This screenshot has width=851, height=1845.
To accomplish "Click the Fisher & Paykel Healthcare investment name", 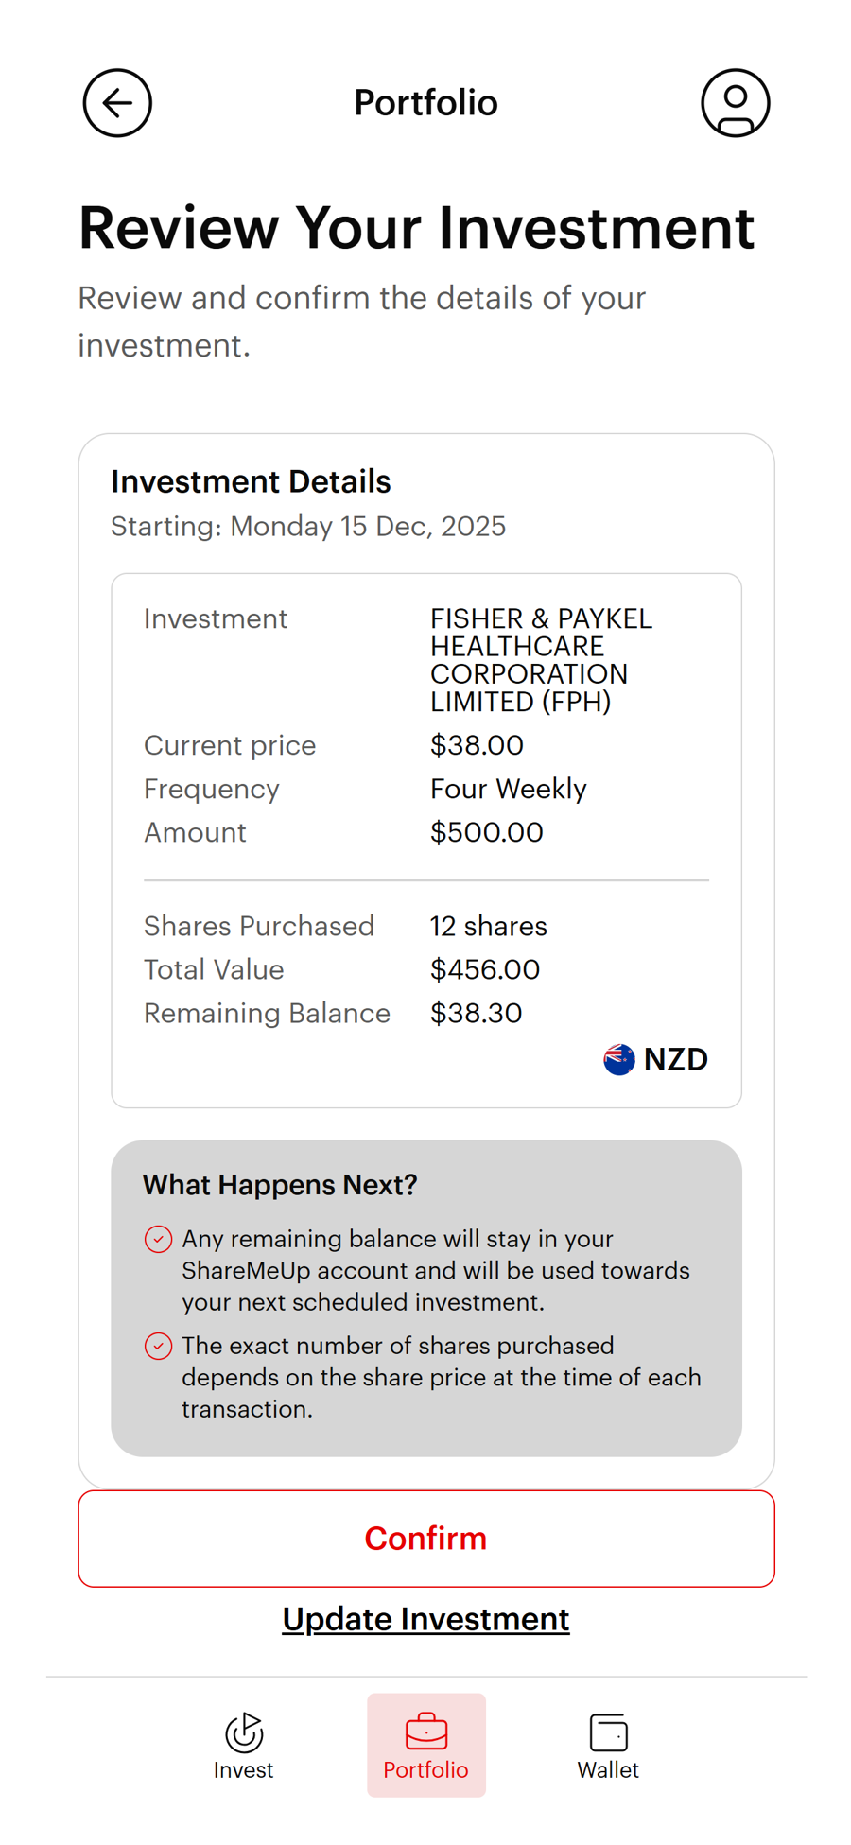I will pyautogui.click(x=540, y=660).
